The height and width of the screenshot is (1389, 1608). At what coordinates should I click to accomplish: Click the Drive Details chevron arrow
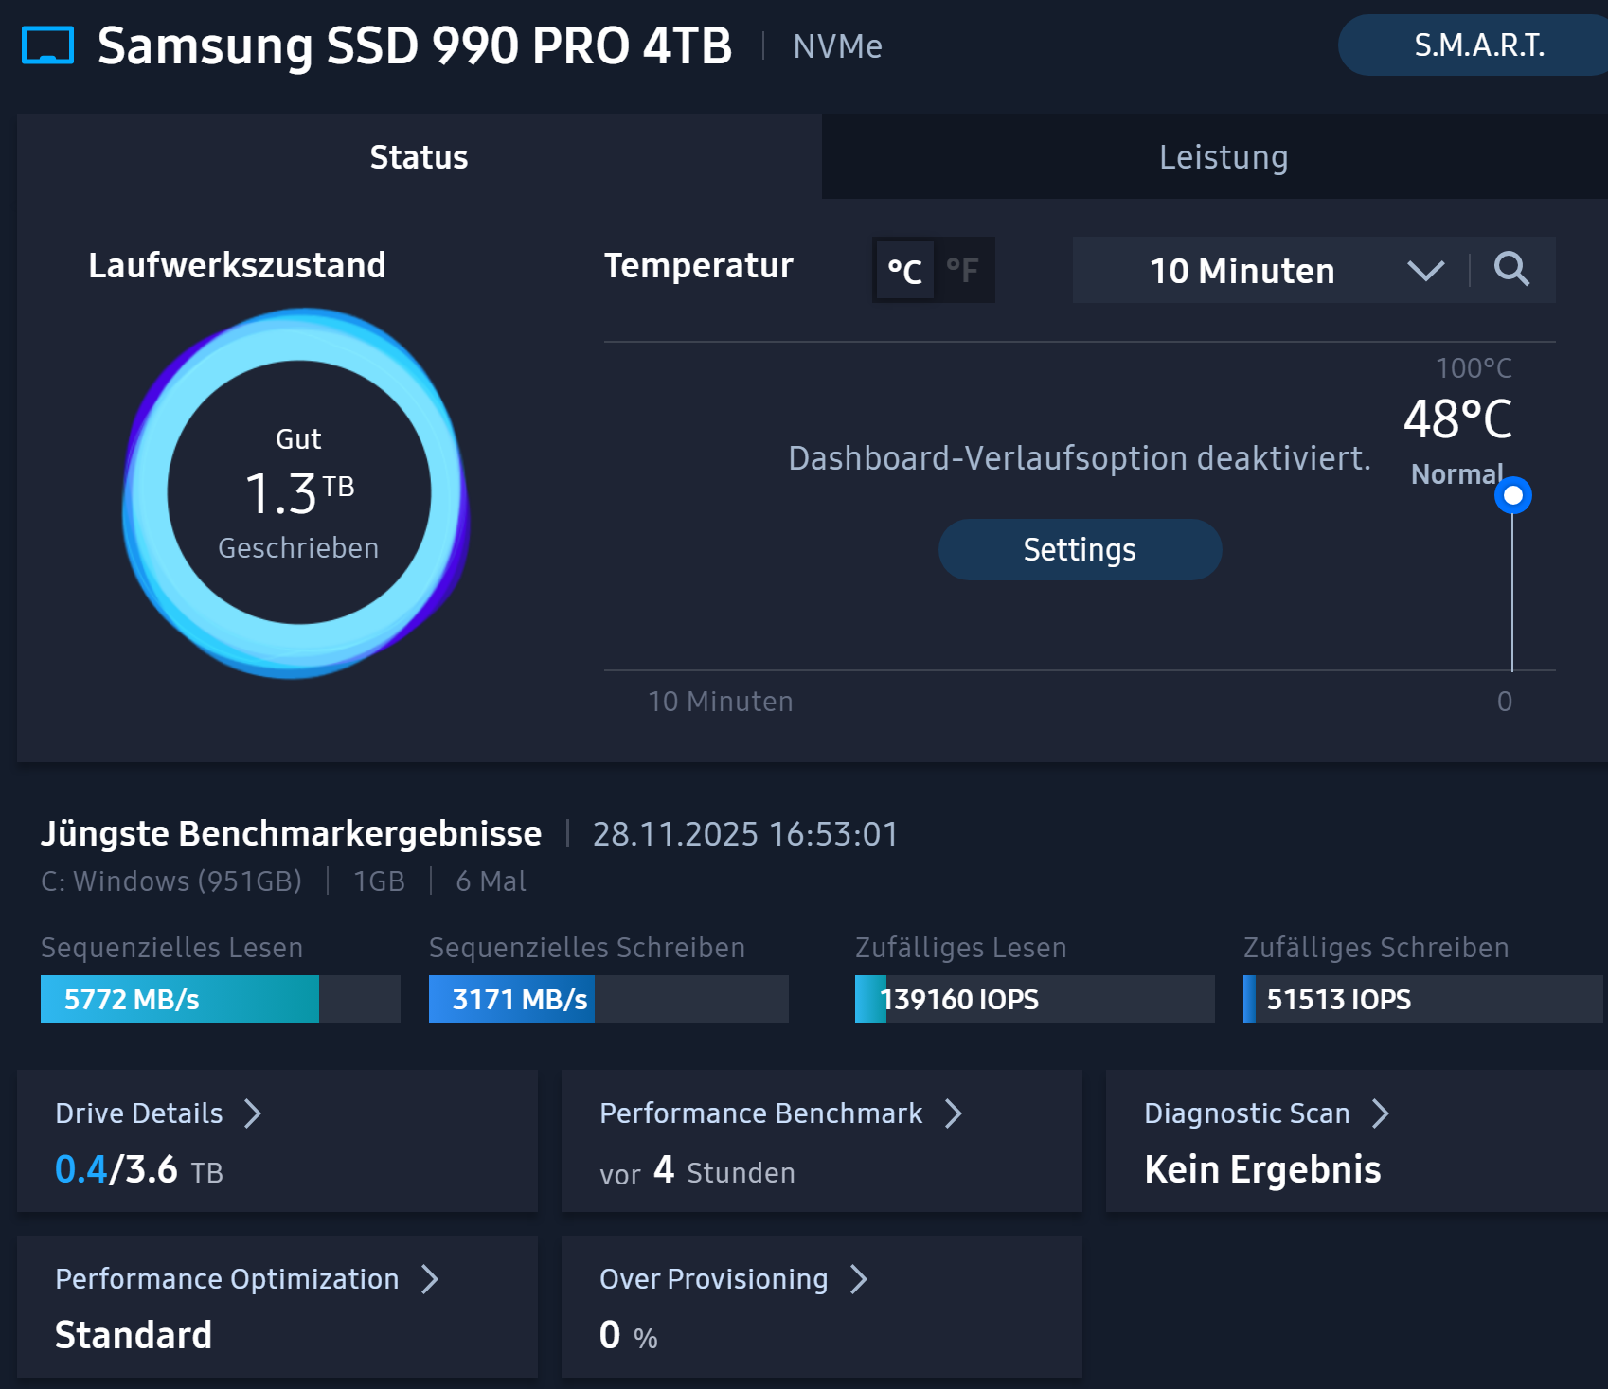point(252,1113)
